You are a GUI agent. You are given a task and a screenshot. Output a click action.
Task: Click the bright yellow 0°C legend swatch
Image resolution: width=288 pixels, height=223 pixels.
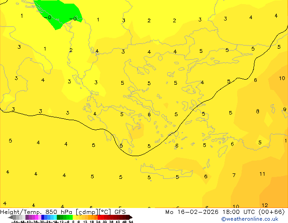coord(74,217)
